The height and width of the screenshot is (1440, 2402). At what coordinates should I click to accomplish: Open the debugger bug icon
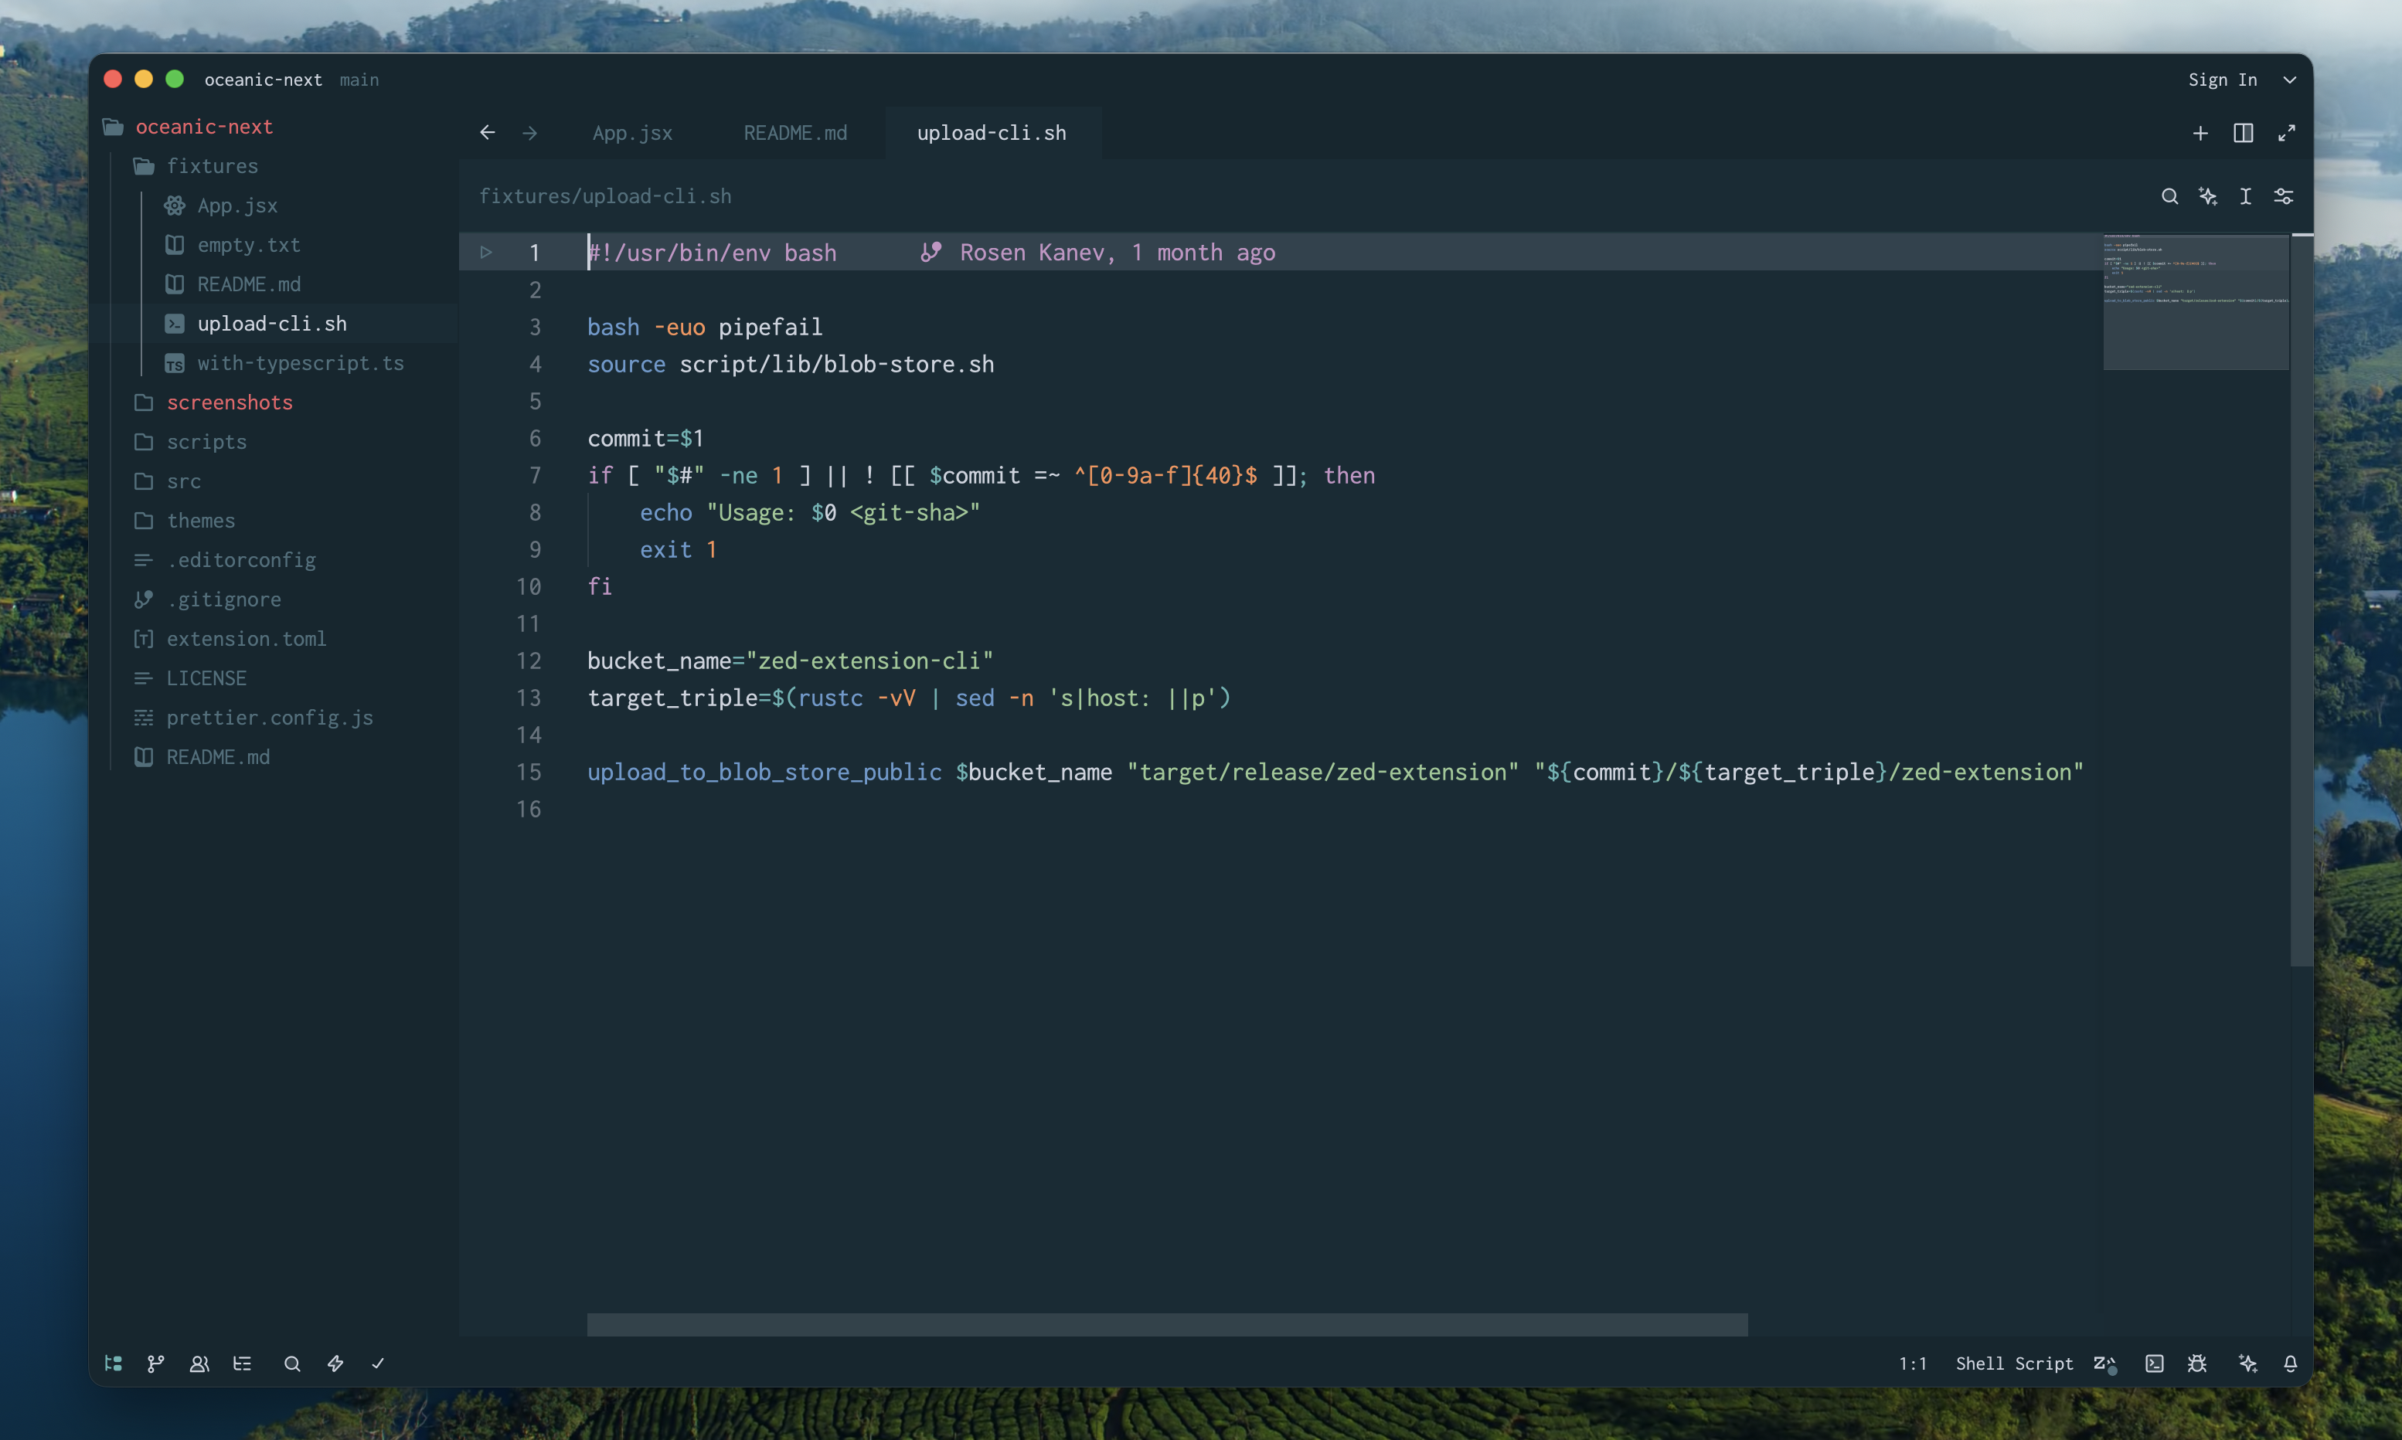click(x=2197, y=1364)
